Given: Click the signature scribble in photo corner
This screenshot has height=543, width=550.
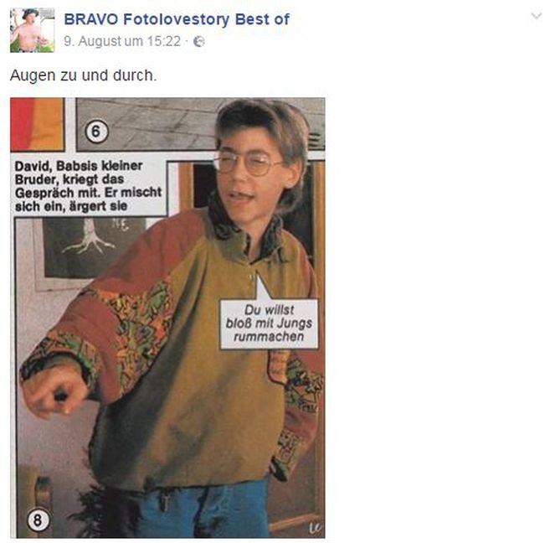Looking at the screenshot, I should point(315,528).
